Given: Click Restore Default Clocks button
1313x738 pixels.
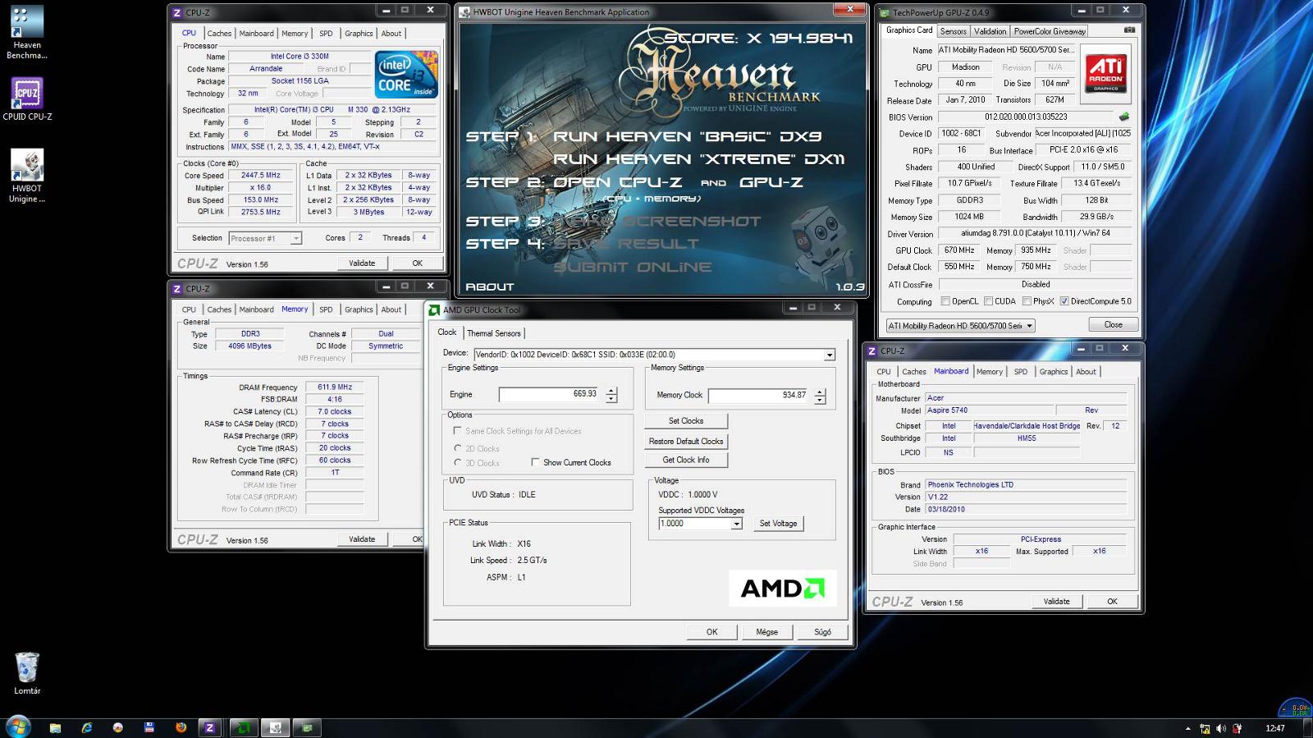Looking at the screenshot, I should pyautogui.click(x=686, y=442).
